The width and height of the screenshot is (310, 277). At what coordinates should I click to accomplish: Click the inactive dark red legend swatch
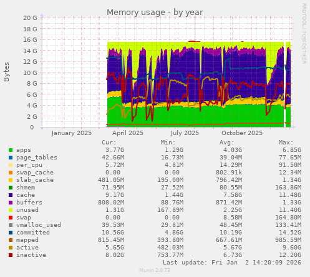tap(11, 255)
